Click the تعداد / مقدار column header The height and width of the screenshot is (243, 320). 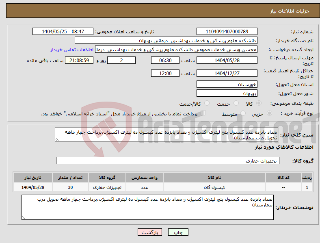pos(70,178)
